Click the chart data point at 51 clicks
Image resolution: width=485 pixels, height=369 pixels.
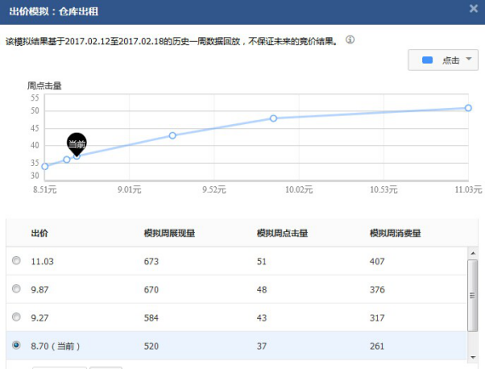pos(468,108)
